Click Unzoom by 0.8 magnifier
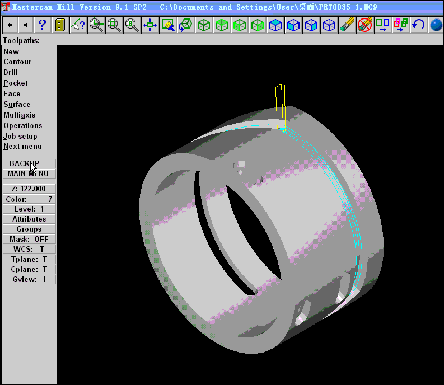Viewport: 444px width, 385px height. click(132, 25)
